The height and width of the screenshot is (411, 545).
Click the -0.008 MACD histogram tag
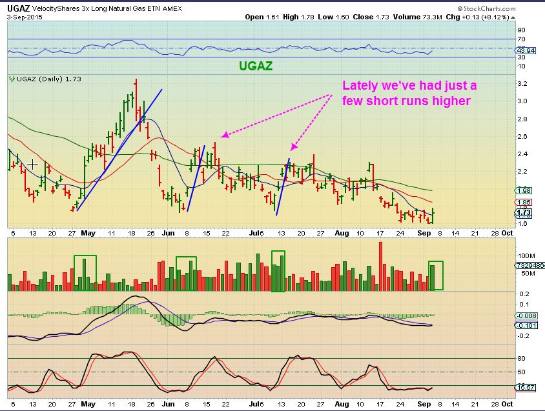(526, 316)
